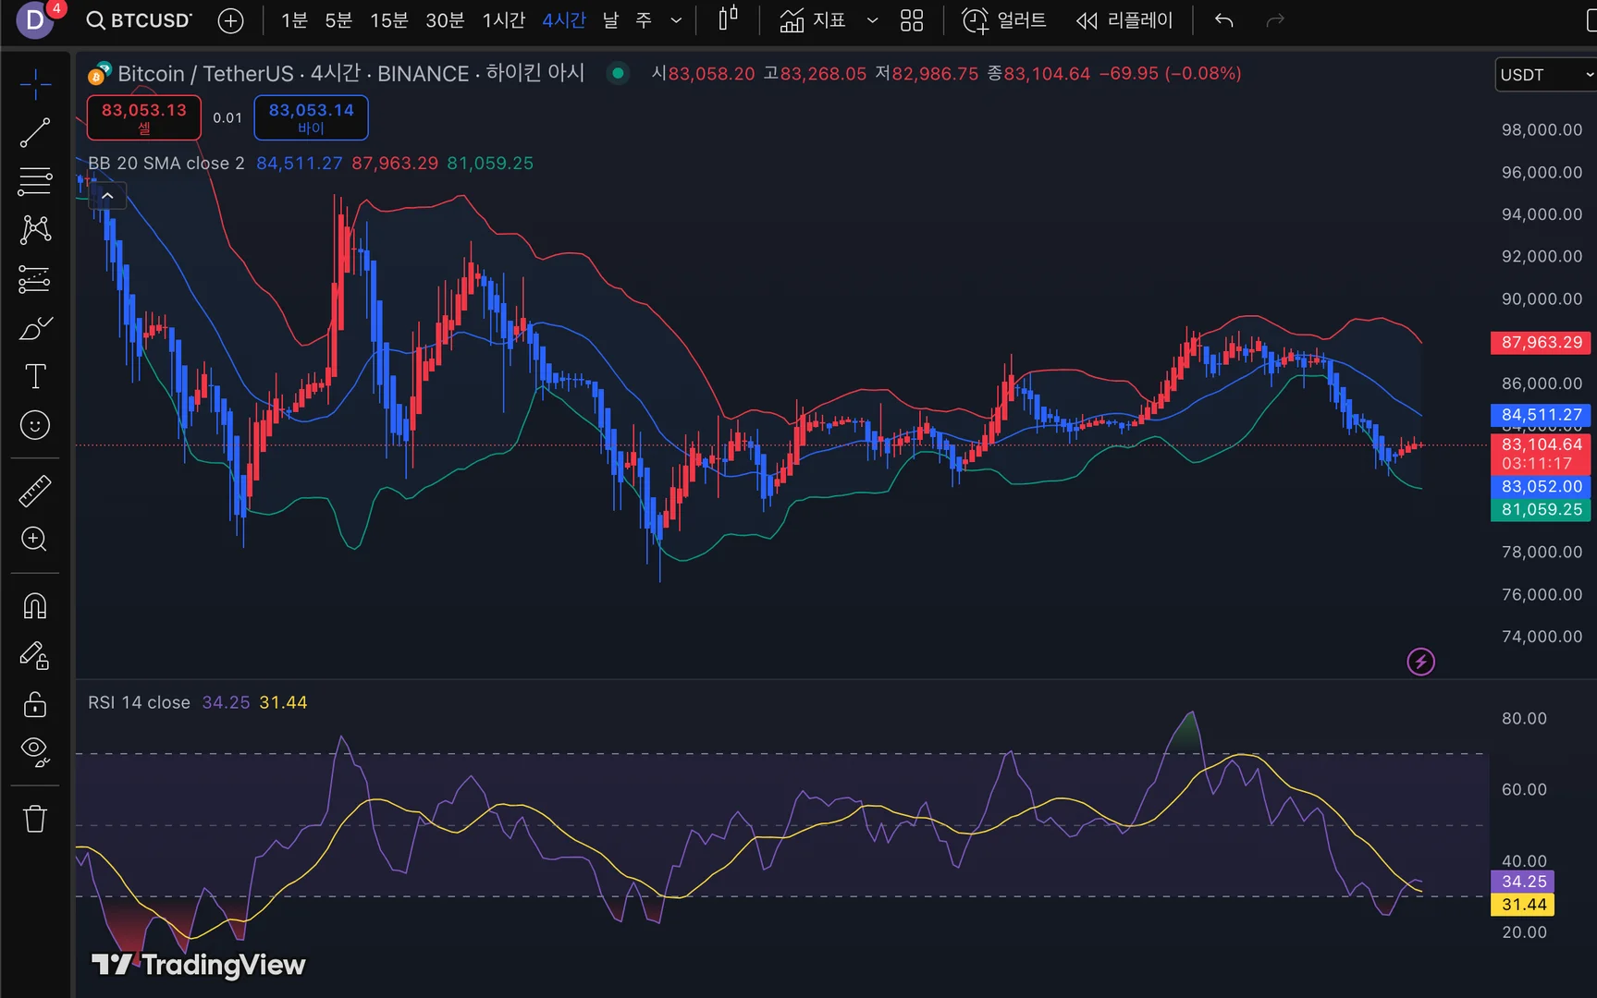Click the red 83,053.13 sell button
Screen dimensions: 1597x998
pos(144,117)
